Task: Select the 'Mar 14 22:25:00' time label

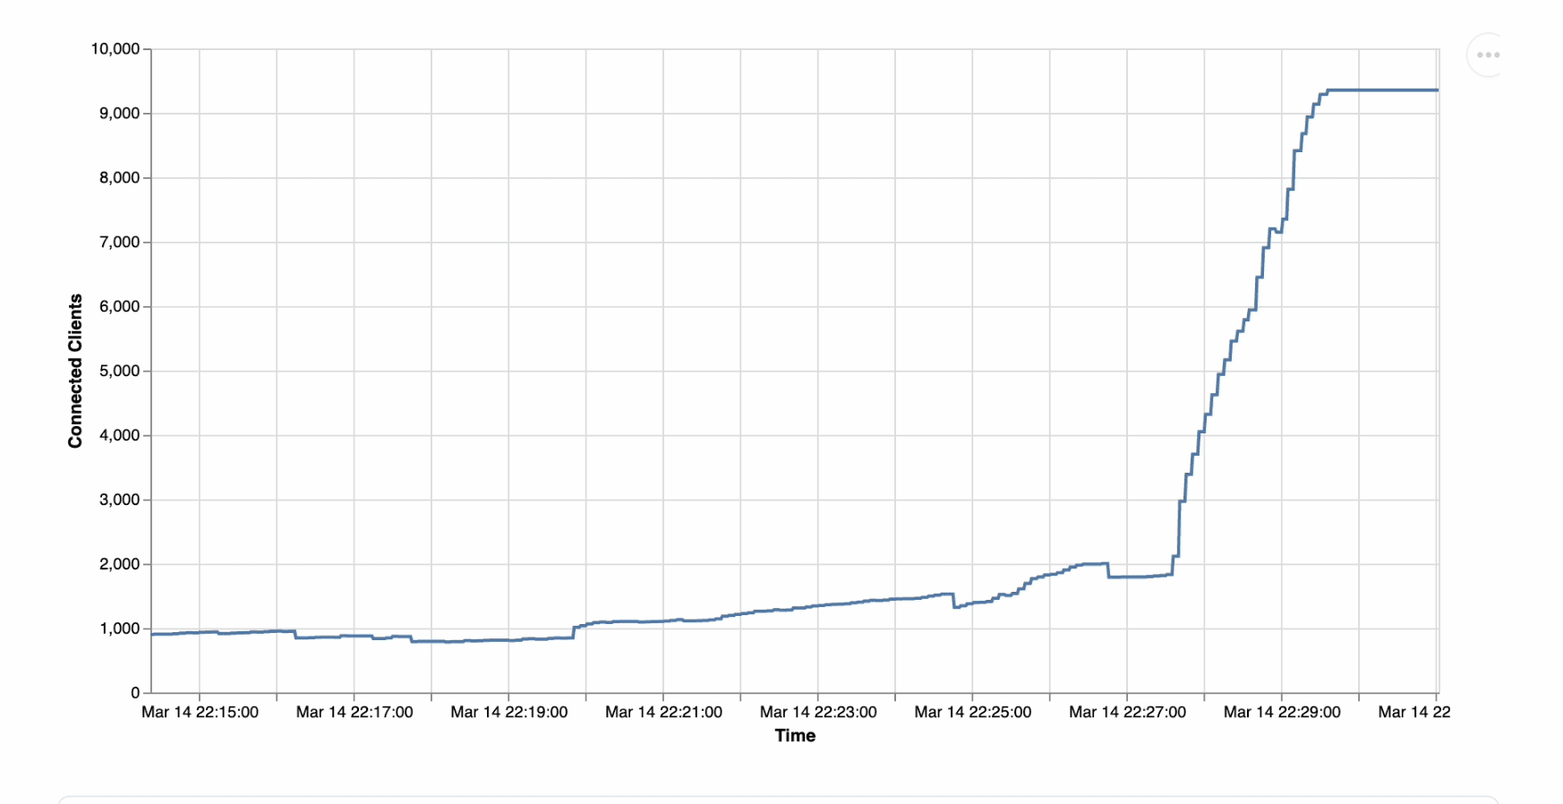Action: click(x=972, y=712)
